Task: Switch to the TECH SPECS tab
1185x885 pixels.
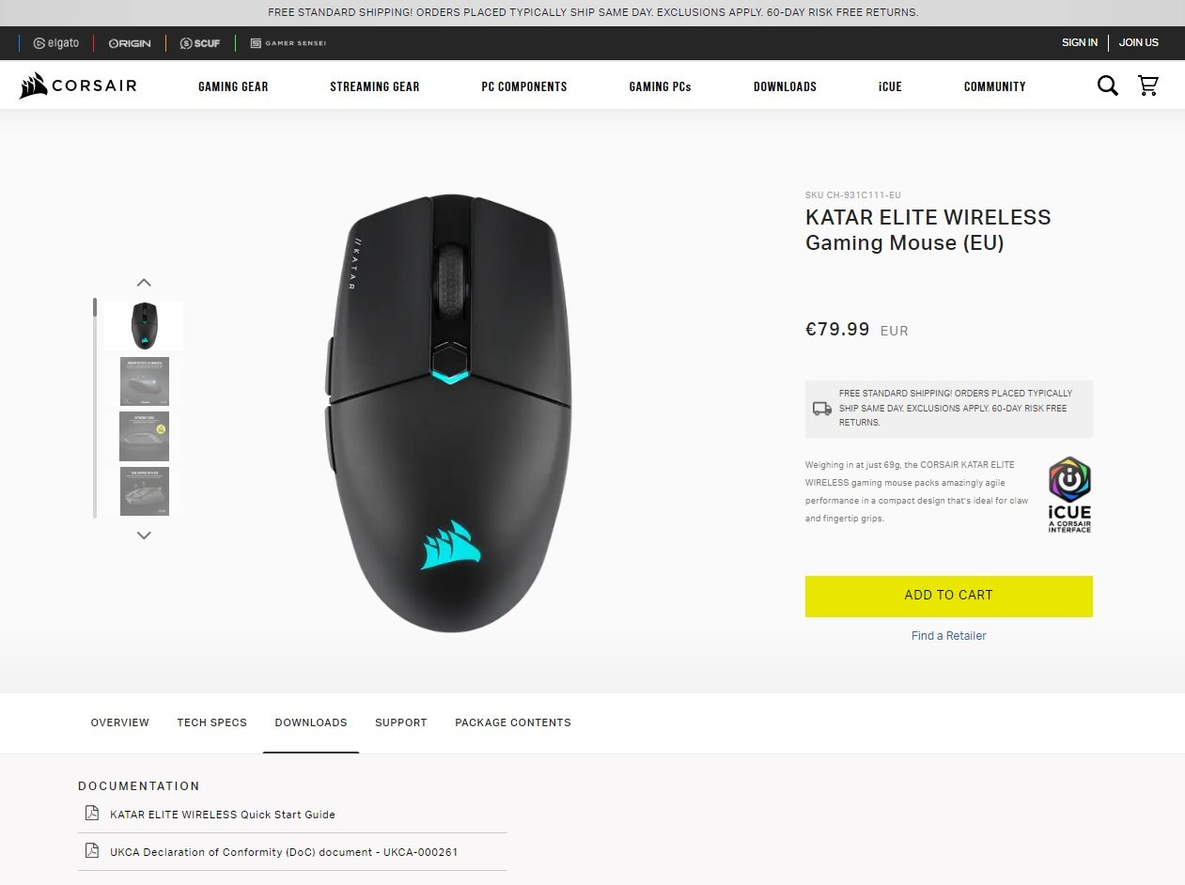Action: coord(211,722)
